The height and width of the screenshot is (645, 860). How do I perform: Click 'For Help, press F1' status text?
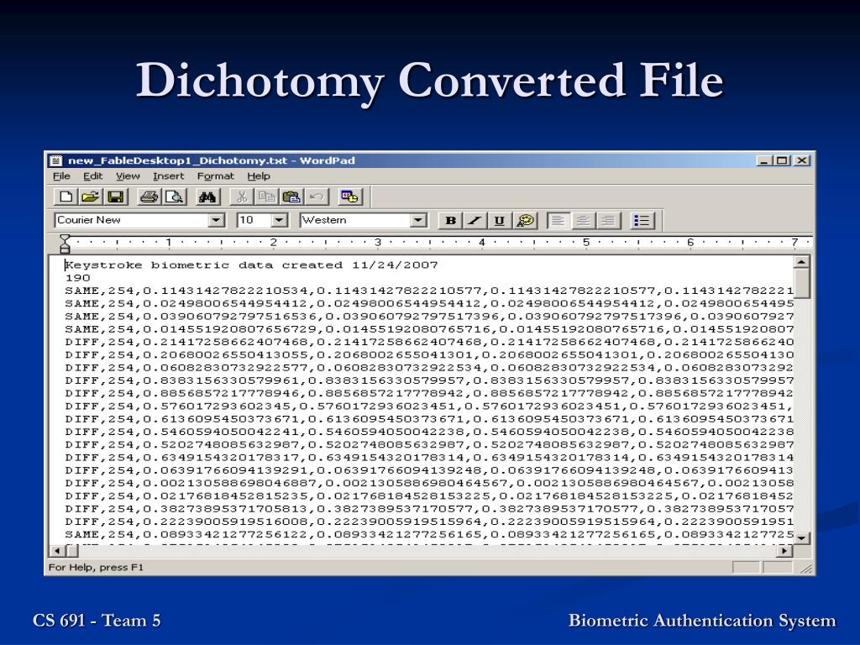(96, 568)
